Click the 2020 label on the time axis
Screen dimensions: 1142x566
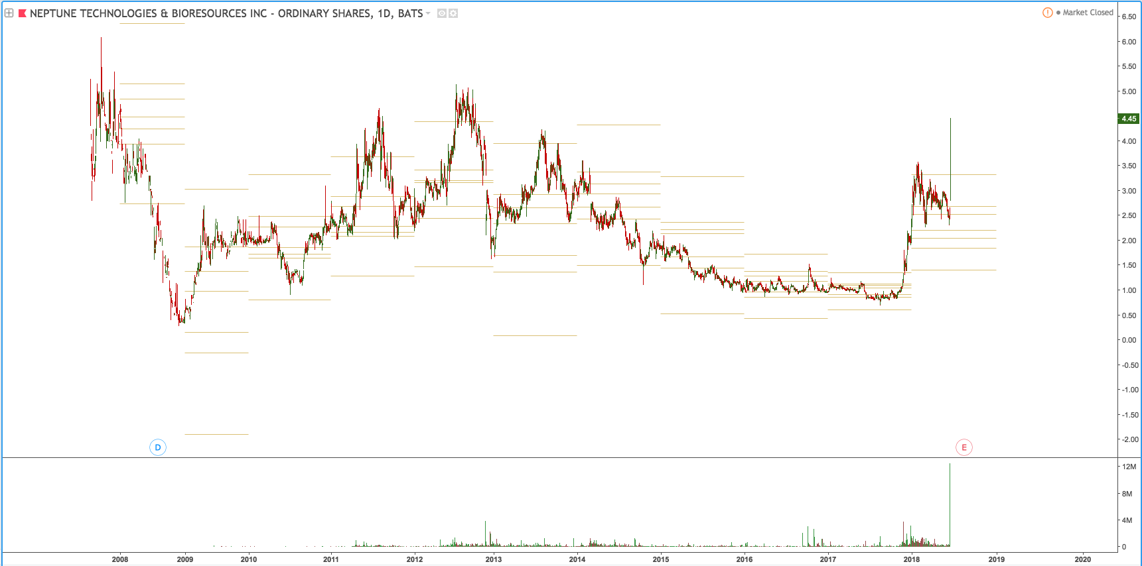1082,559
